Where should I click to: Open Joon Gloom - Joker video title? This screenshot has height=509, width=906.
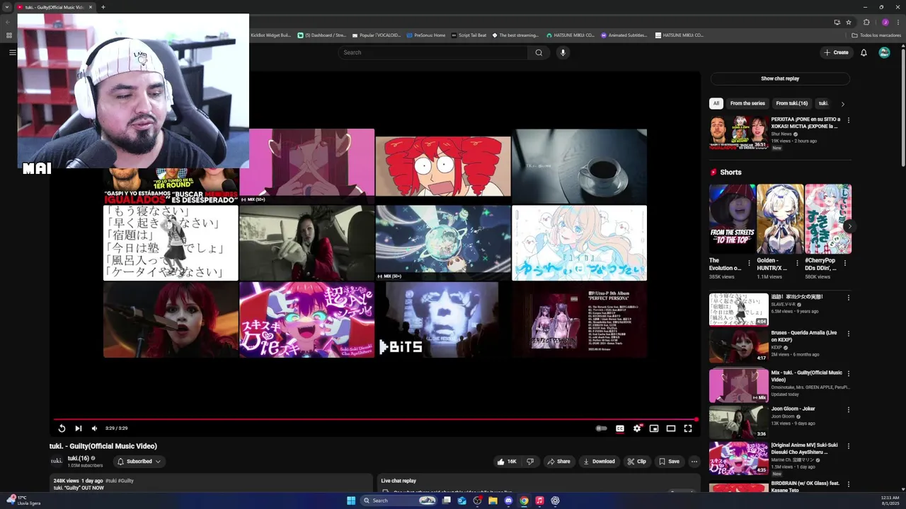tap(793, 409)
